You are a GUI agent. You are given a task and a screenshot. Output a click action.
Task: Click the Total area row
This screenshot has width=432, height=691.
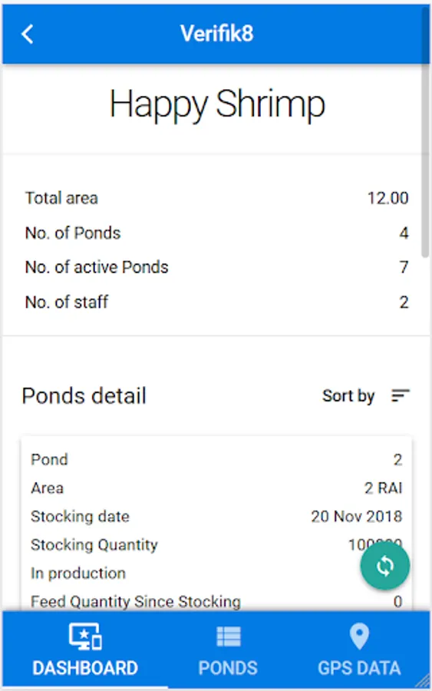coord(216,198)
